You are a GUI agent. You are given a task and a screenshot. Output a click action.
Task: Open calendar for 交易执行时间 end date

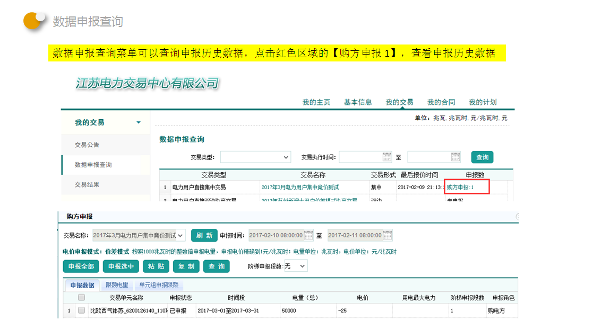[x=456, y=157]
